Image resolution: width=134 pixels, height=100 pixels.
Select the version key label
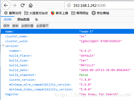(x=12, y=46)
